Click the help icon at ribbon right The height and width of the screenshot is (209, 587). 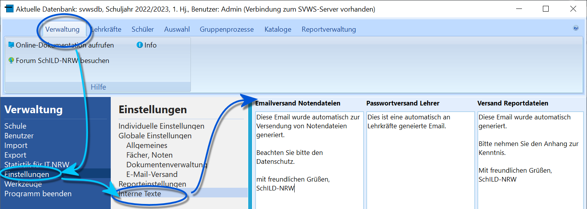tap(576, 28)
